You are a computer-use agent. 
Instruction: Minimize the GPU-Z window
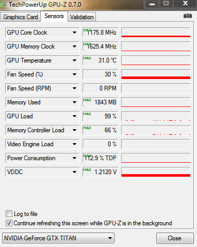152,4
